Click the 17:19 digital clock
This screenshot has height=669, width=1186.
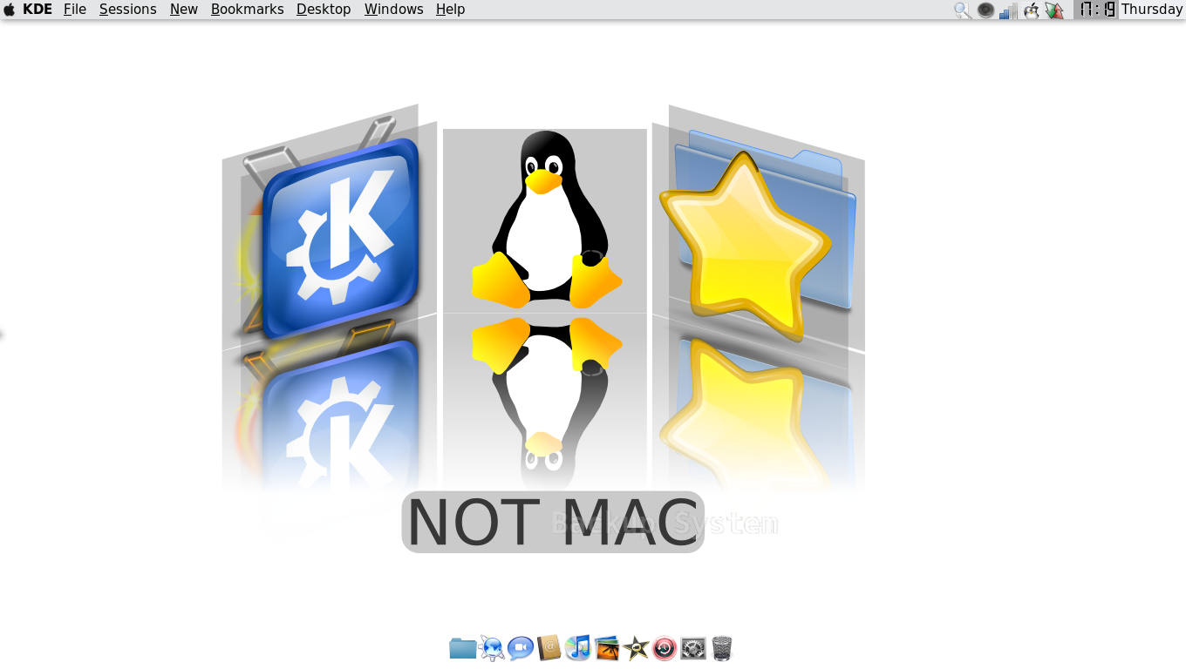pos(1097,10)
